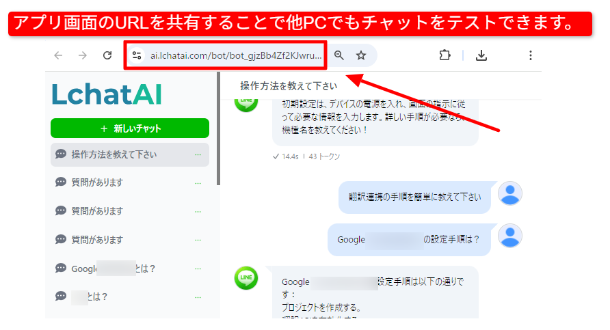Start a new chat with 新しいチャット button
This screenshot has width=610, height=330.
coord(130,128)
